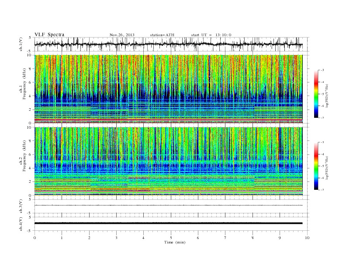Click the "VLF Spectra" plot title

tap(49, 34)
